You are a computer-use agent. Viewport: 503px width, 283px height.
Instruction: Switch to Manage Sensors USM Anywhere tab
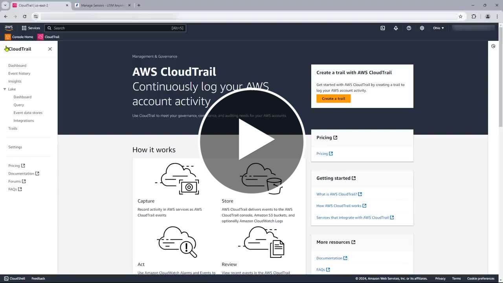point(102,6)
